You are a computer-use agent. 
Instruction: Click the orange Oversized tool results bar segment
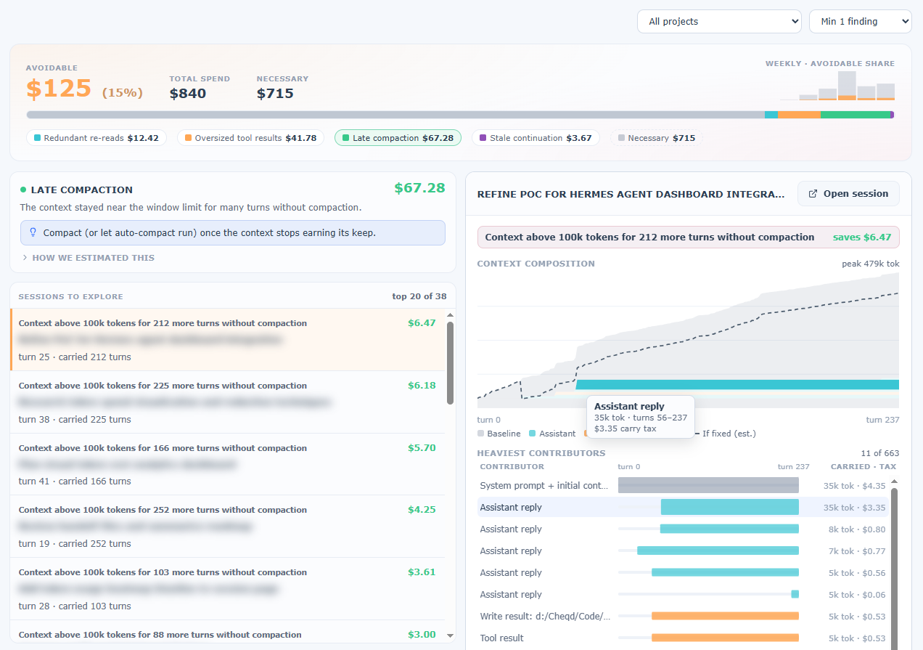[799, 115]
